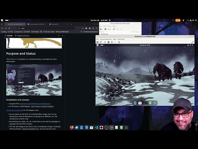Image resolution: width=198 pixels, height=149 pixels.
Task: Select the README tab on GitHub
Action: tap(9, 36)
